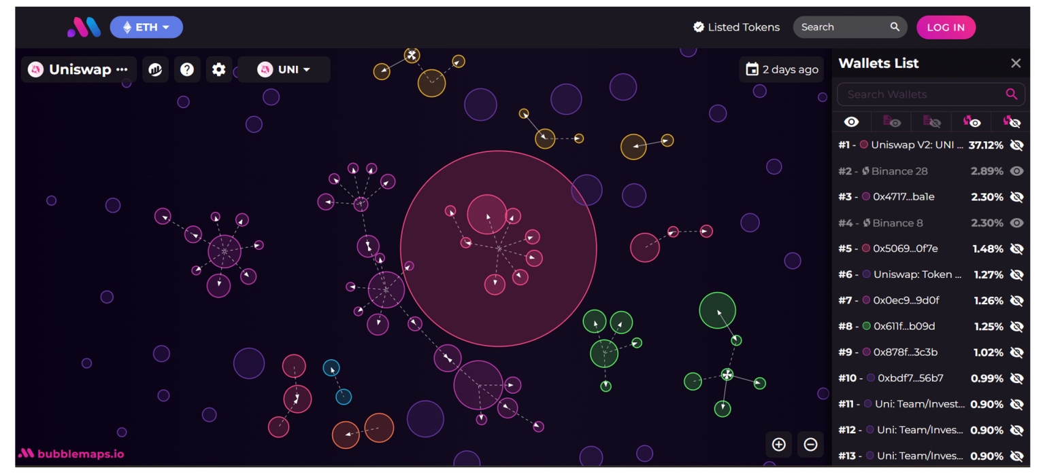Screen dimensions: 1045x474
Task: Click the Wallets List panel title
Action: [878, 63]
